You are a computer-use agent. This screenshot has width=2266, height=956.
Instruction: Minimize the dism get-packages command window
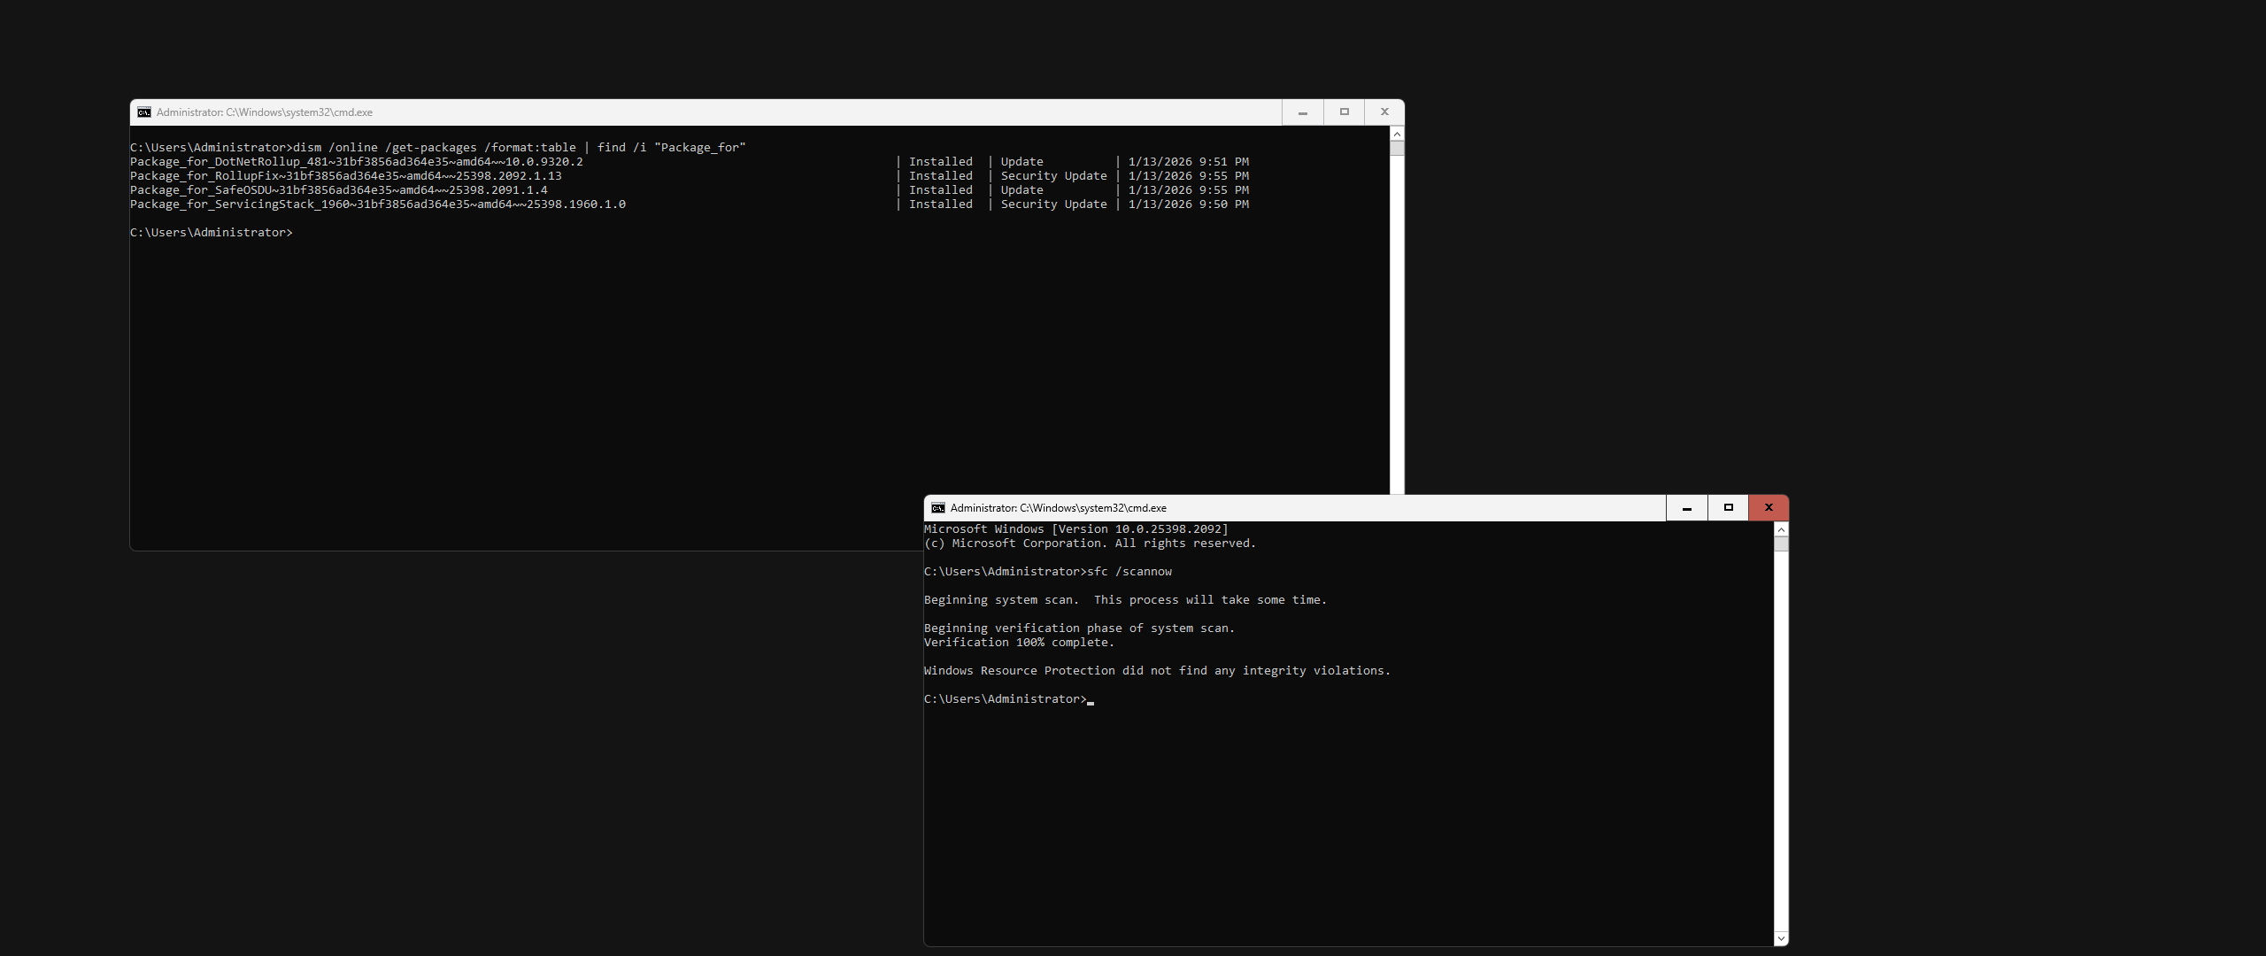pos(1302,112)
